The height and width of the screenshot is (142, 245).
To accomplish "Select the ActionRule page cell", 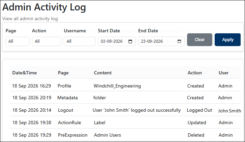I will coord(69,122).
